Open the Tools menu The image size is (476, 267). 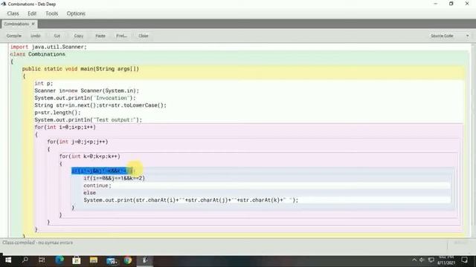pos(51,13)
